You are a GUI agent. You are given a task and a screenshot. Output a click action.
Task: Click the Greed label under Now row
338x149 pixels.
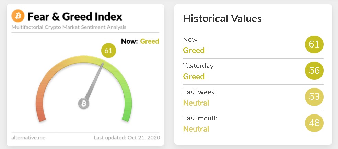pyautogui.click(x=194, y=50)
